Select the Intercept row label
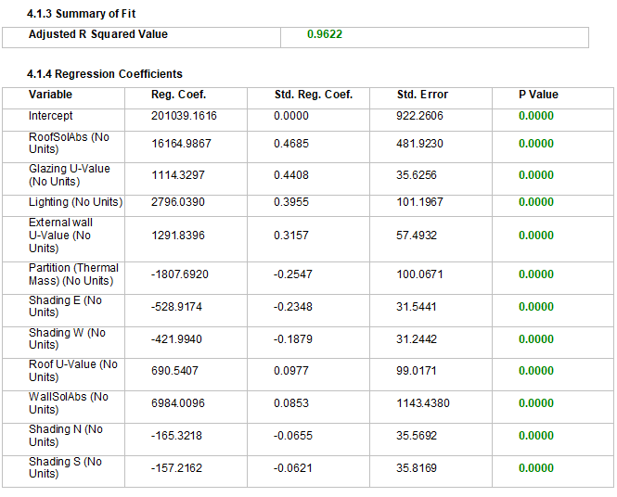617x497 pixels. click(51, 116)
